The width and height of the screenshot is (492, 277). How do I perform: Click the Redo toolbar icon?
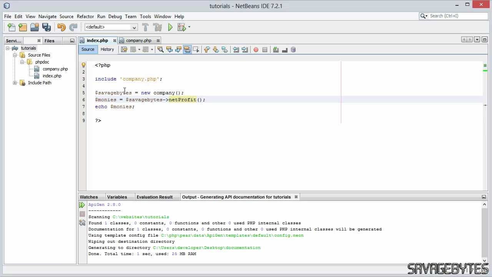[73, 27]
